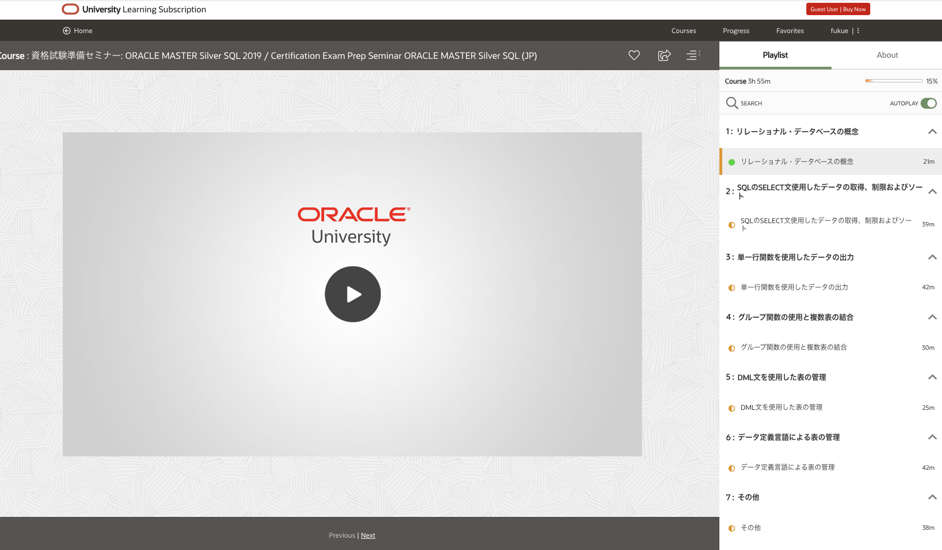The height and width of the screenshot is (550, 942).
Task: Click the search magnifier icon
Action: [x=732, y=103]
